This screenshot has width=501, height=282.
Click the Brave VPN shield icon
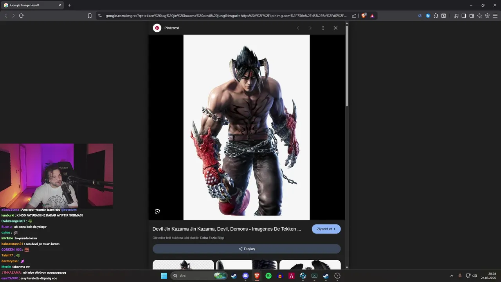(x=487, y=16)
